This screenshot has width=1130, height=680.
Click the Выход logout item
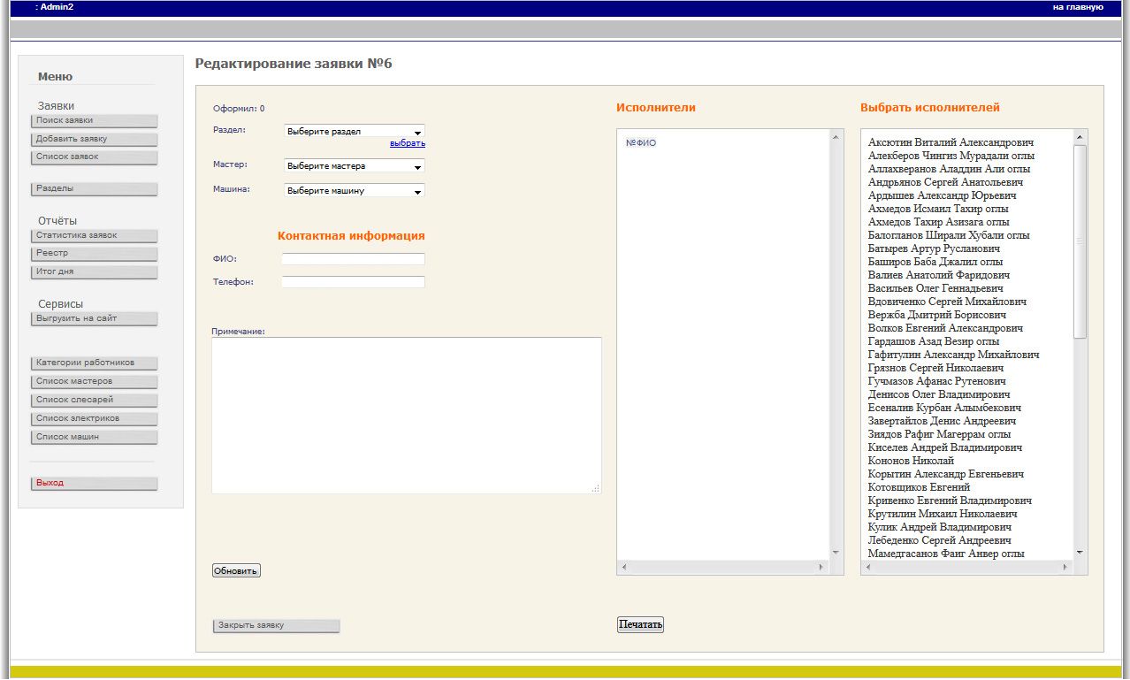coord(94,483)
